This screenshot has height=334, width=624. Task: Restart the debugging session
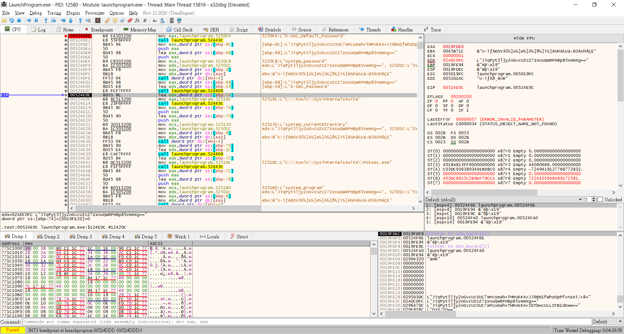(x=12, y=20)
